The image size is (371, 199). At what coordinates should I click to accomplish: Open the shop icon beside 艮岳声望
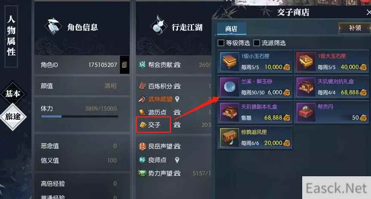177,146
